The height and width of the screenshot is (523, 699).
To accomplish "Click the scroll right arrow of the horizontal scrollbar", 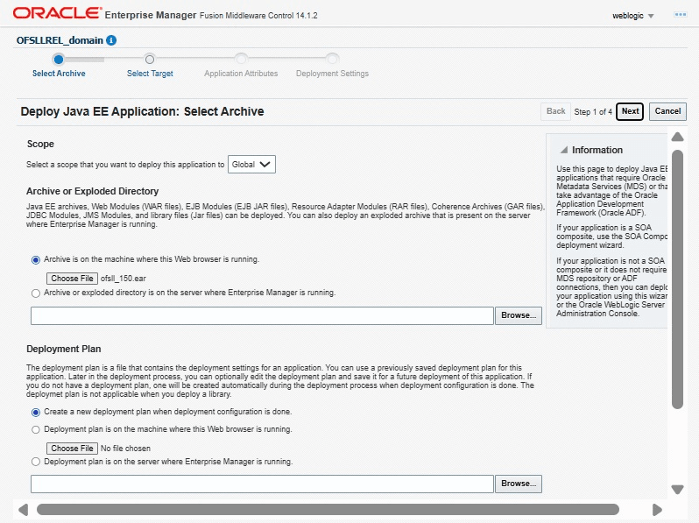I will tap(657, 509).
